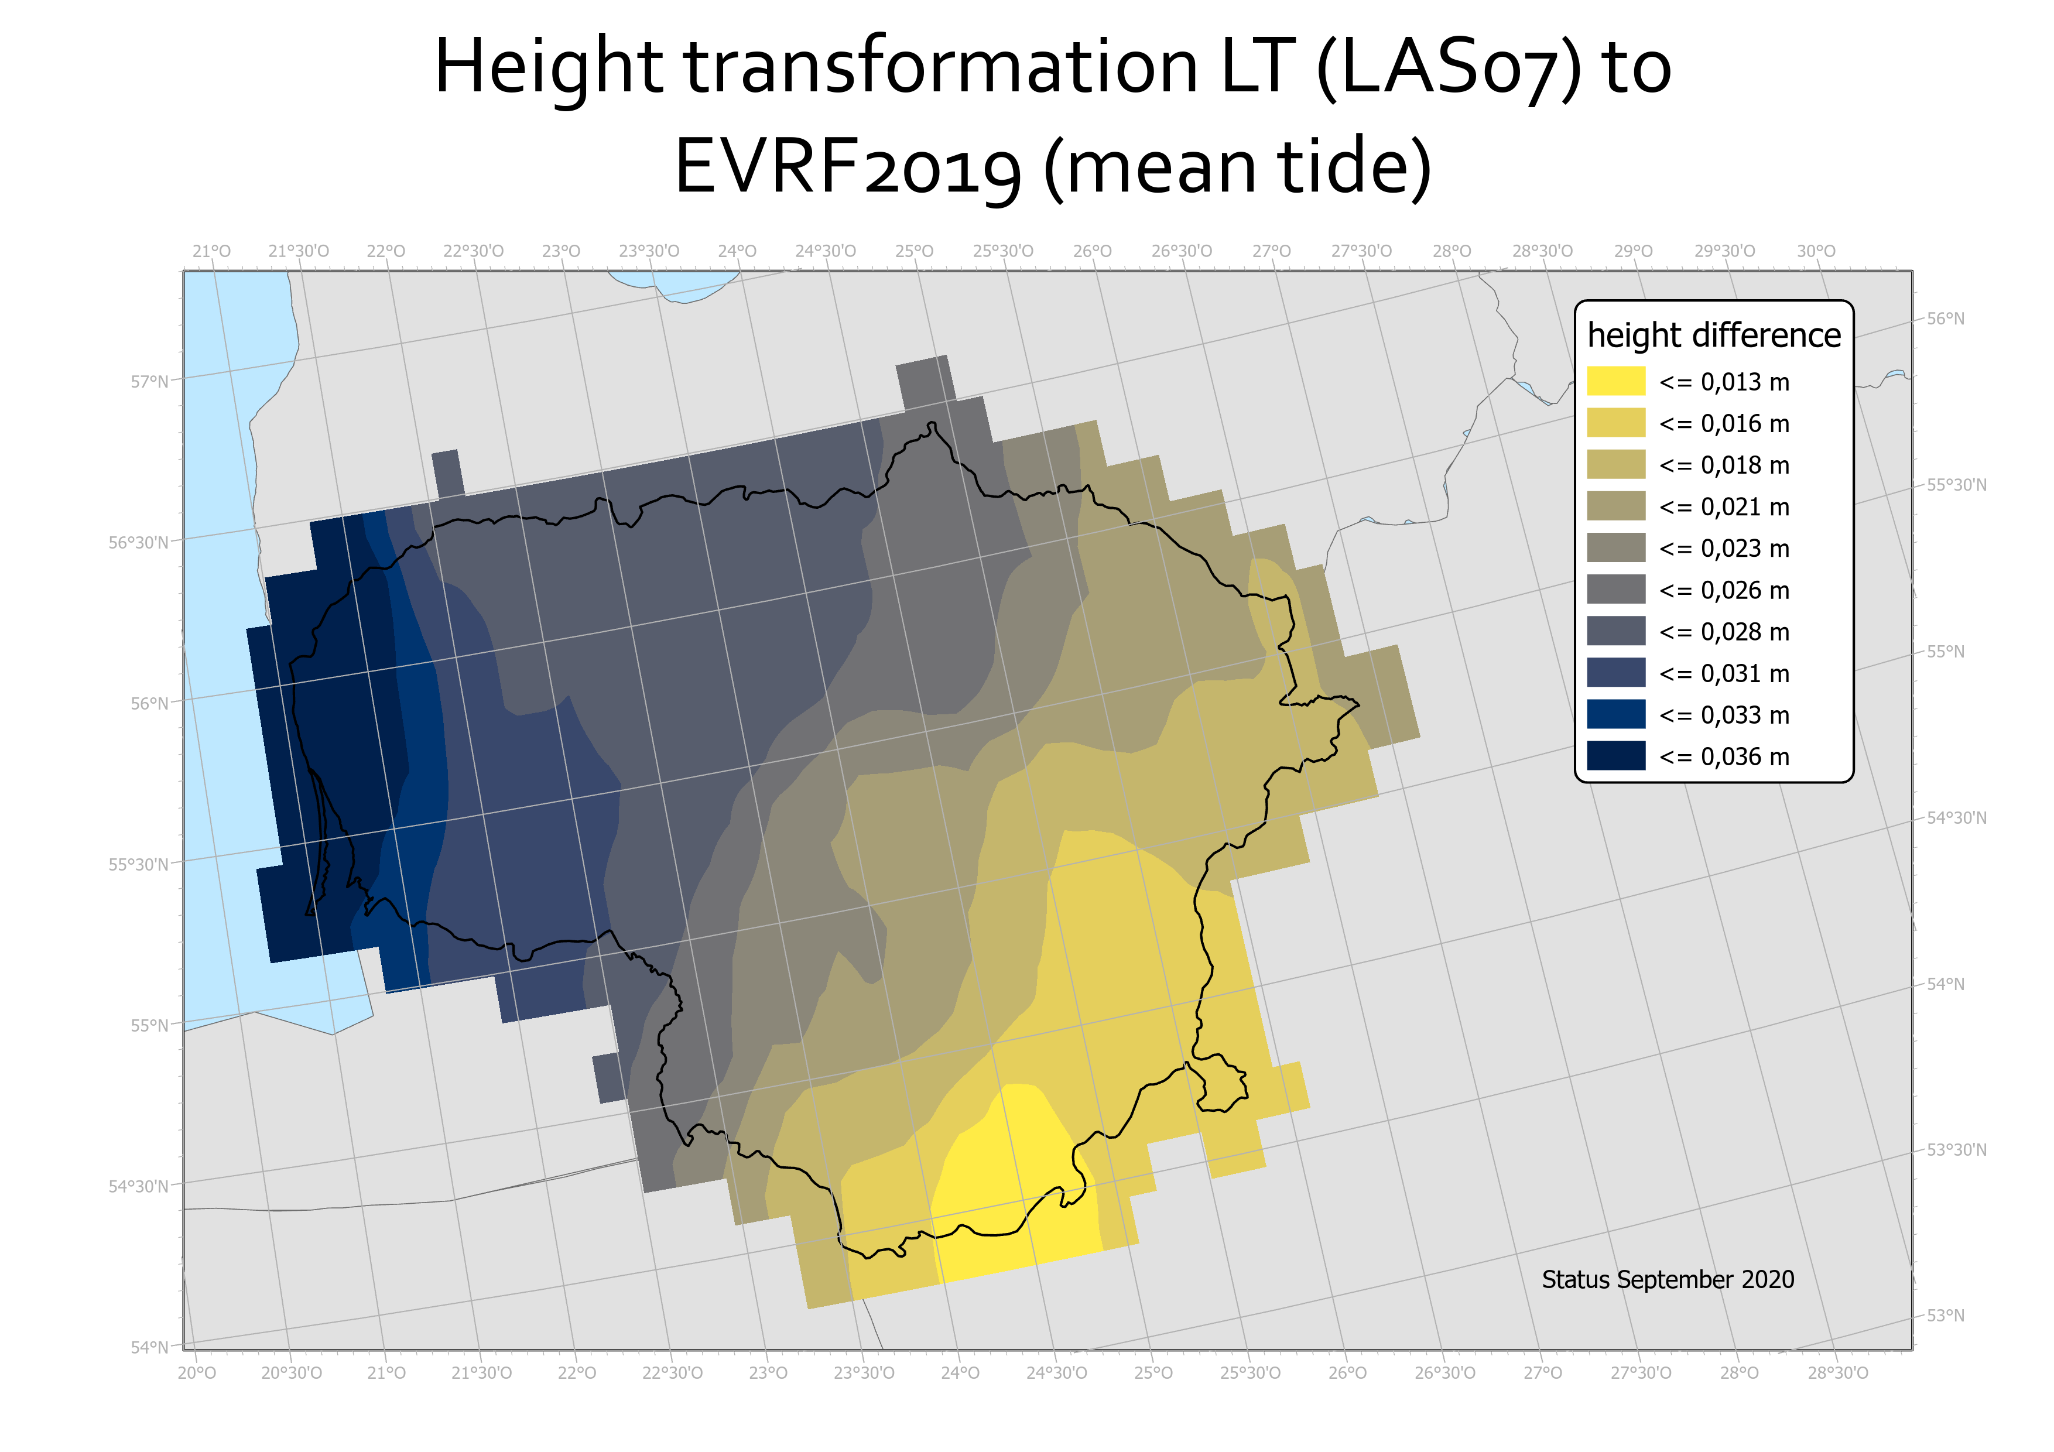Click the "Status September 2020" note
Viewport: 2054px width, 1452px height.
pyautogui.click(x=1668, y=1279)
